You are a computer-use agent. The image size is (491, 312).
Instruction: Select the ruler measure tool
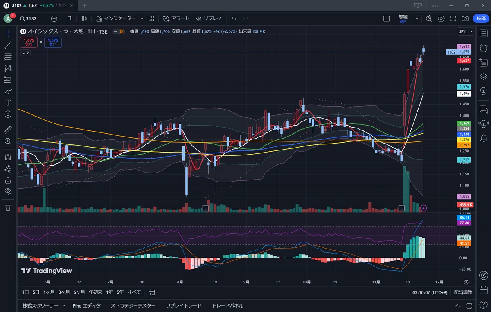point(8,130)
